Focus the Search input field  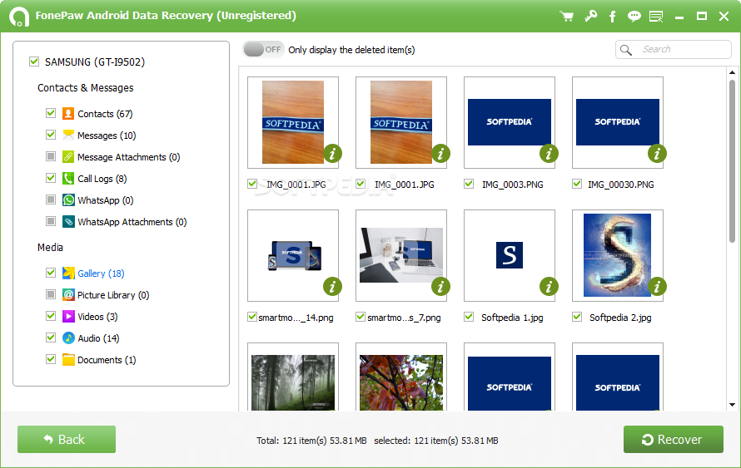pyautogui.click(x=674, y=50)
